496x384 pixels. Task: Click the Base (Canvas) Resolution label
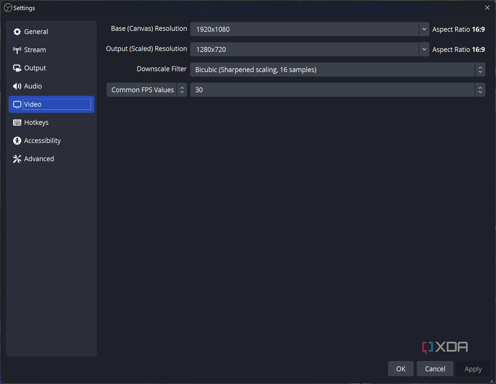pyautogui.click(x=149, y=29)
